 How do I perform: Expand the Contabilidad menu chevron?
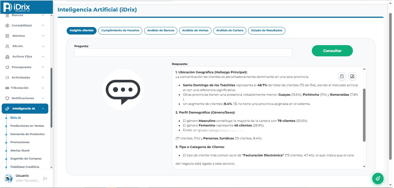click(43, 26)
